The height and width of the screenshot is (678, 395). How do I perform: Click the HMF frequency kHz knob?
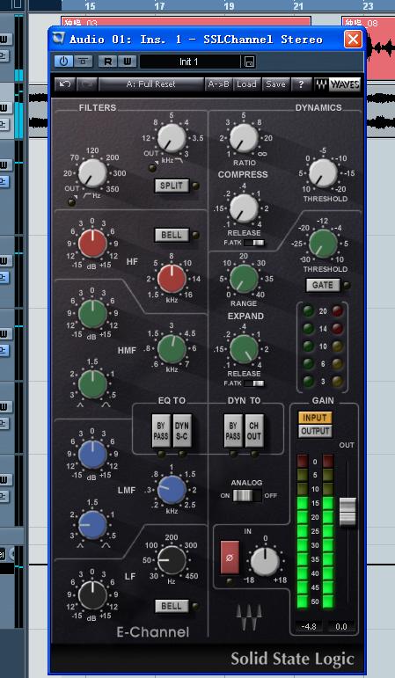click(x=172, y=348)
